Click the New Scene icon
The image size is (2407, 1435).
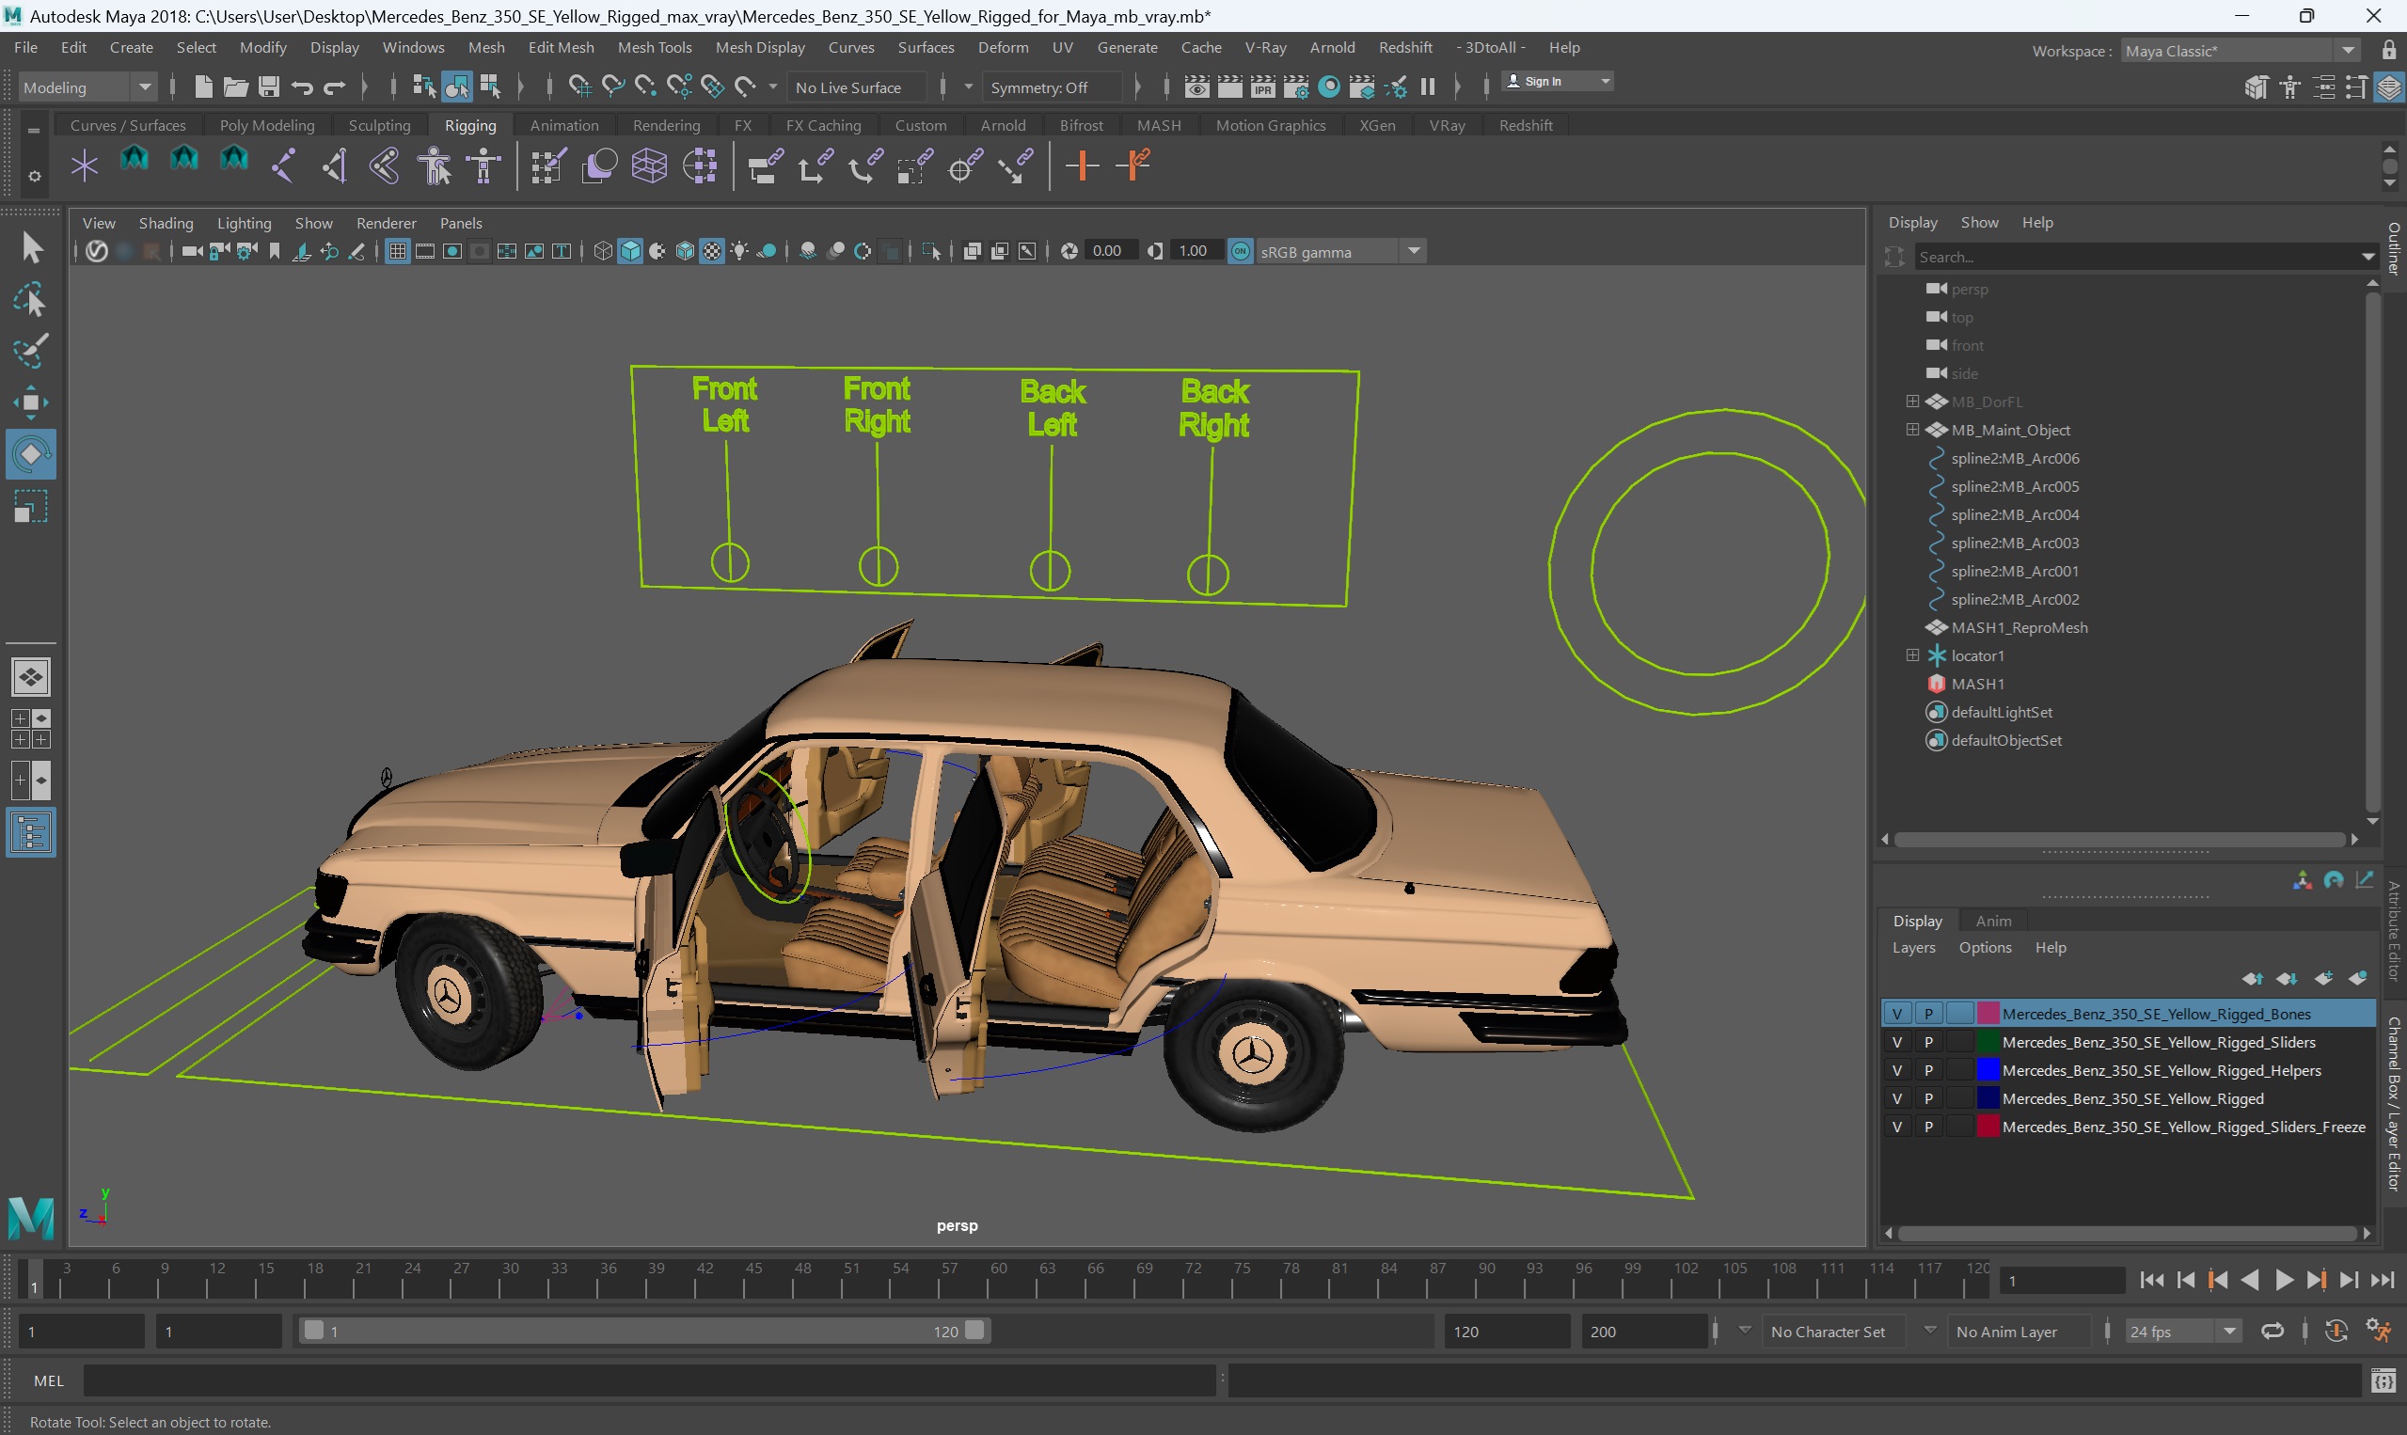tap(203, 87)
